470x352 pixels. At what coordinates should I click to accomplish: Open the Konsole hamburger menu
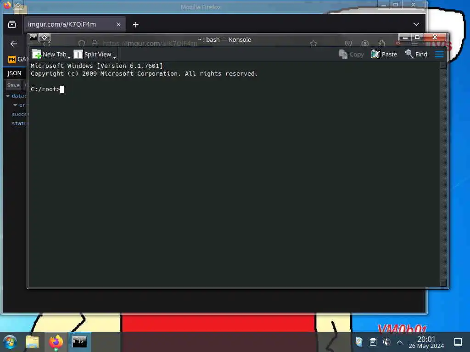439,55
